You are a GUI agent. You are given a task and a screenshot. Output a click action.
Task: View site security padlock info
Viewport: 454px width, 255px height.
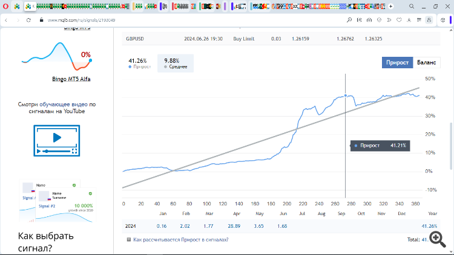[41, 20]
